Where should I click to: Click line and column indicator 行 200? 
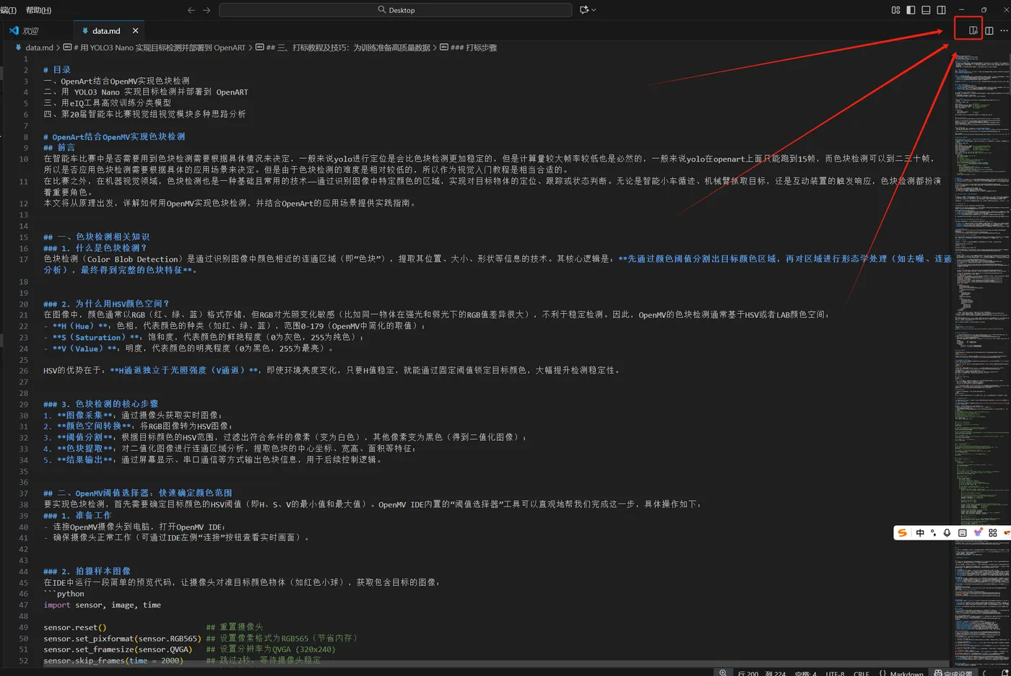click(x=762, y=673)
